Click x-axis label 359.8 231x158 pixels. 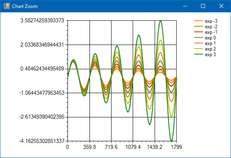click(90, 147)
